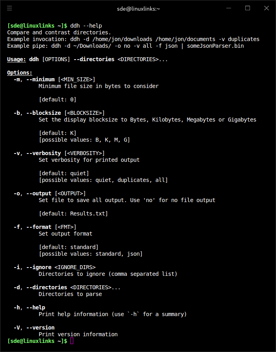Click the --minimum option flag
The width and height of the screenshot is (276, 352).
40,79
